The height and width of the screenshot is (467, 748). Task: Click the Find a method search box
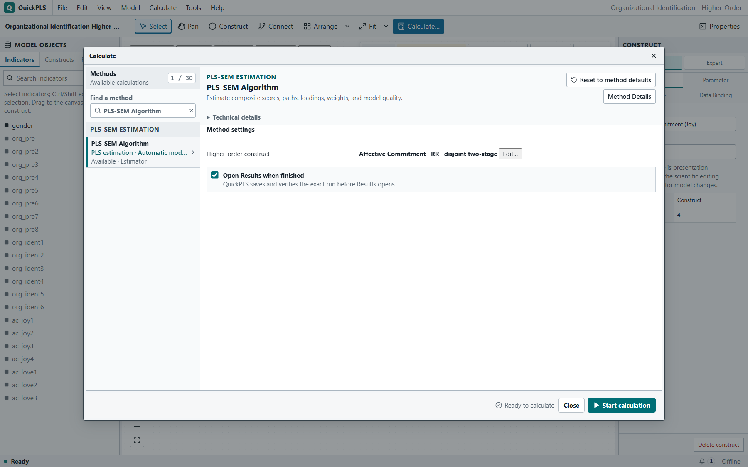coord(143,111)
